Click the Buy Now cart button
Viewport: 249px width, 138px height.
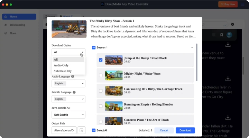[228, 4]
